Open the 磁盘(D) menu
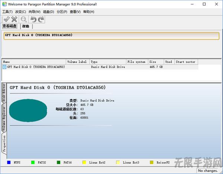The width and height of the screenshot is (223, 174). click(x=48, y=12)
